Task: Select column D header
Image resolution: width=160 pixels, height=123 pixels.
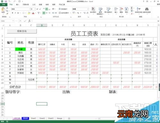Action: [42, 25]
